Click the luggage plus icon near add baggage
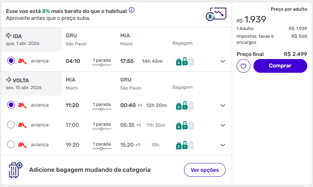Screen dimensions: 313x187 15,170
